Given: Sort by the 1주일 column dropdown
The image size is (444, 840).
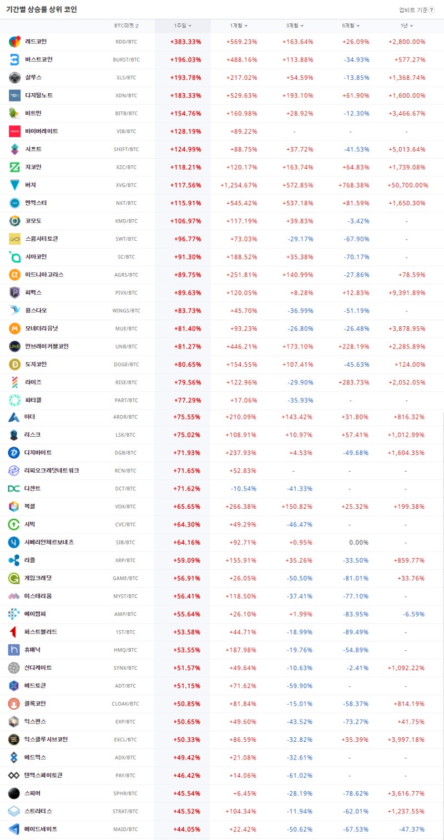Looking at the screenshot, I should (183, 26).
